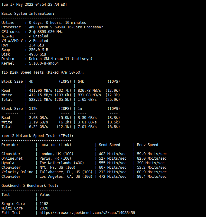Select London send speed '403 Mbits/sec'
This screenshot has width=206, height=217.
pos(113,154)
